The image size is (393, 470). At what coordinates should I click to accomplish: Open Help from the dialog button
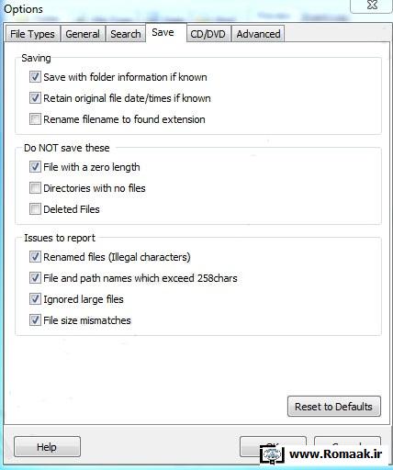point(47,447)
